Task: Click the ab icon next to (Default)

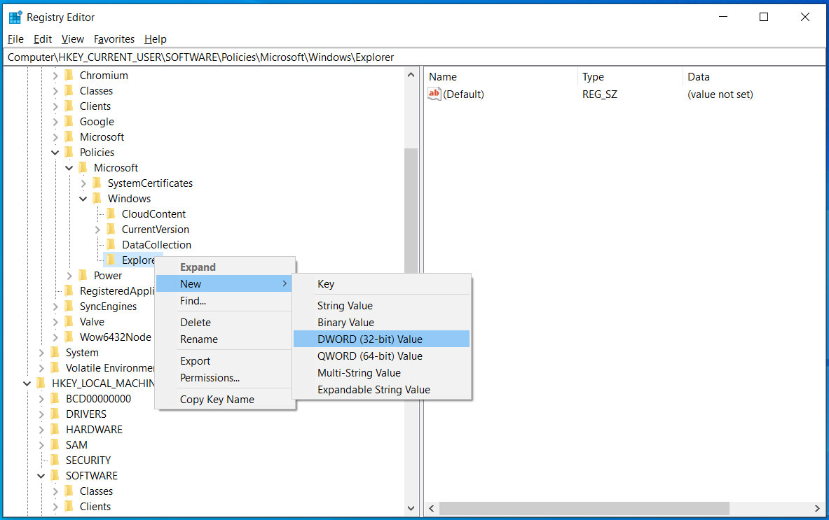Action: click(434, 94)
